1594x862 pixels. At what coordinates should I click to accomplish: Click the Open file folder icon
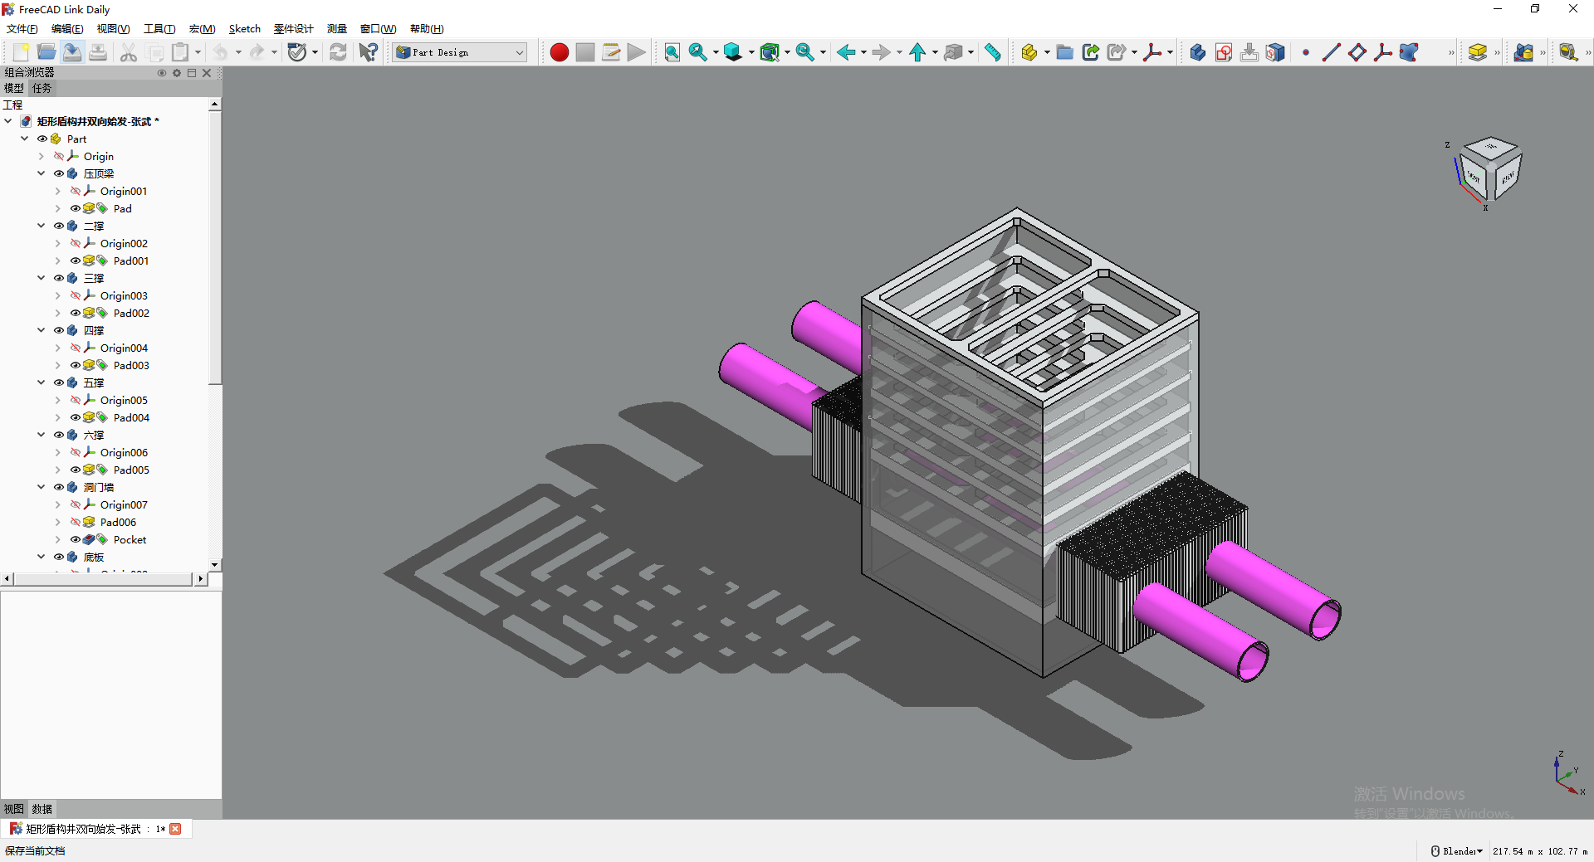point(46,52)
